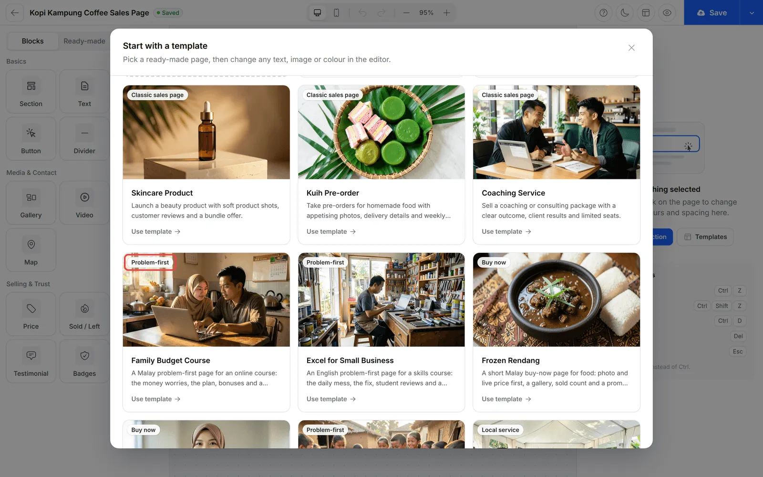Use the Frozen Rendang template

pyautogui.click(x=506, y=399)
